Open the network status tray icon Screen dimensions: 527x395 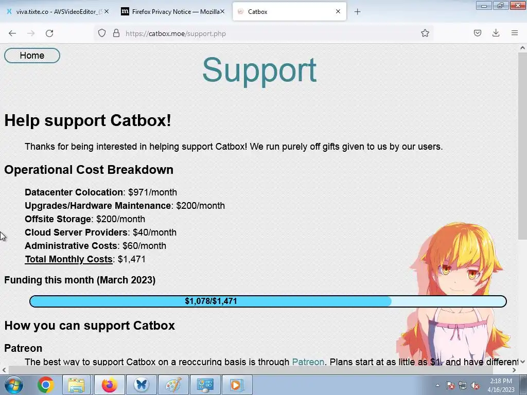pyautogui.click(x=463, y=385)
